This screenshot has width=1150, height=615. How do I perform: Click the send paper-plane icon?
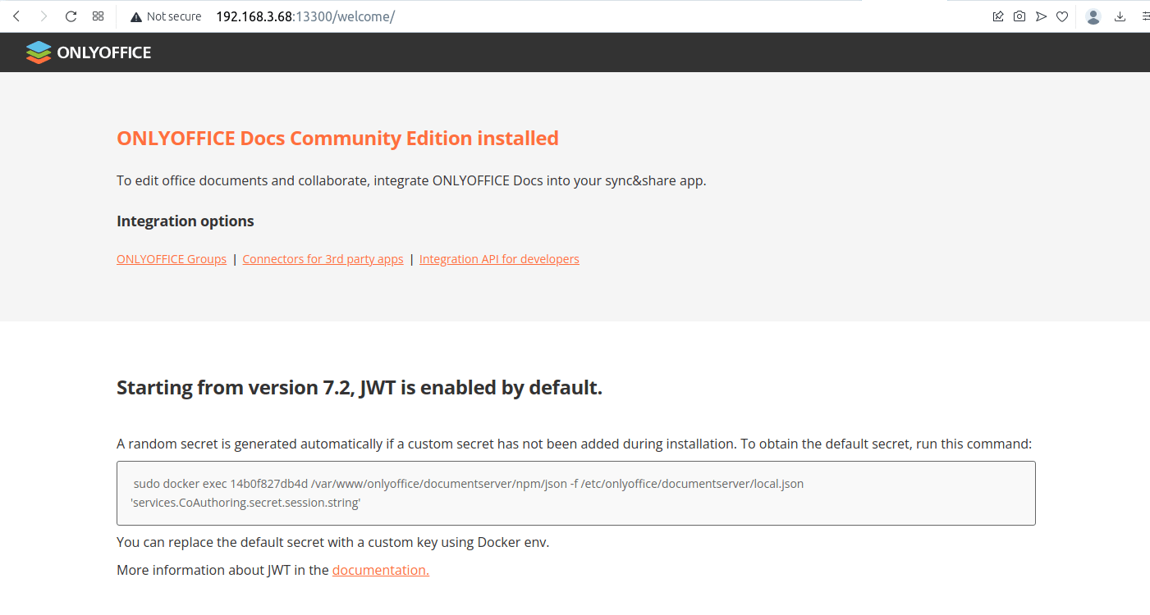[1041, 16]
